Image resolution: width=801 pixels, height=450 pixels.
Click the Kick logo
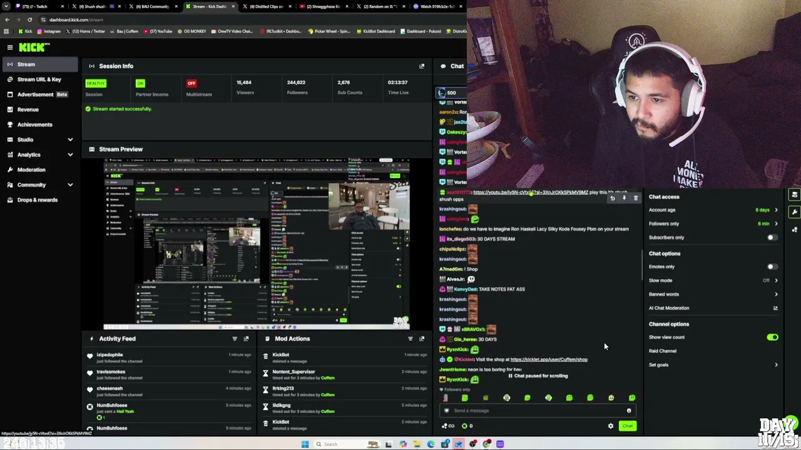(x=34, y=47)
